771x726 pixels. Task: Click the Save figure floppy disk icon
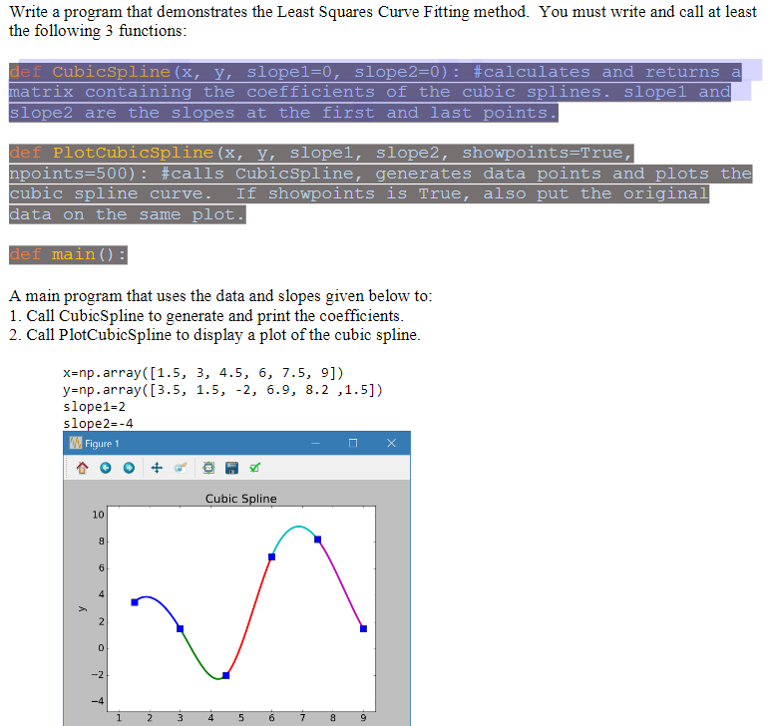[231, 468]
